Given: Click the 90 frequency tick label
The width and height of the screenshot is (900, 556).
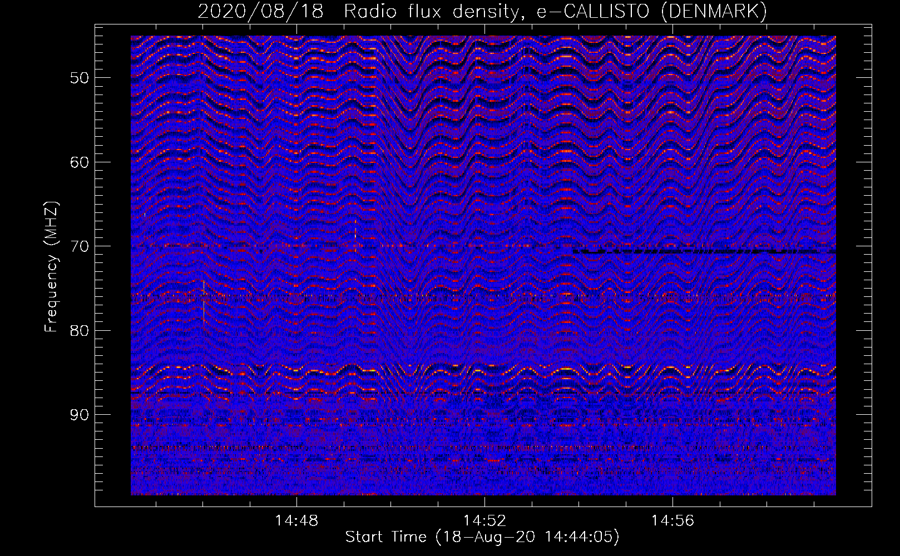Looking at the screenshot, I should [79, 415].
